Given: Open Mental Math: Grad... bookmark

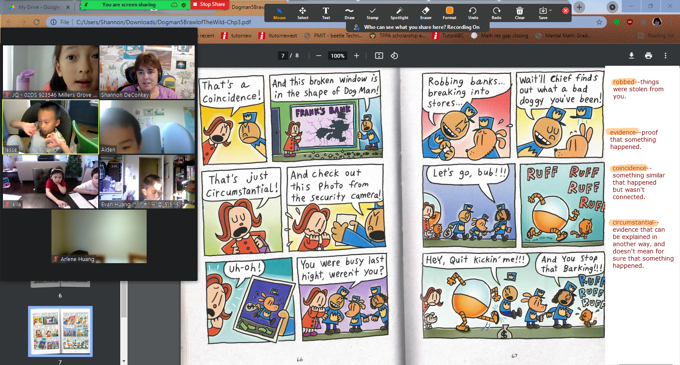Looking at the screenshot, I should coord(563,36).
